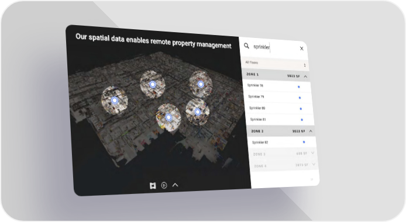Select Sprinkler 82 under Zone 2
The width and height of the screenshot is (406, 222).
(260, 142)
